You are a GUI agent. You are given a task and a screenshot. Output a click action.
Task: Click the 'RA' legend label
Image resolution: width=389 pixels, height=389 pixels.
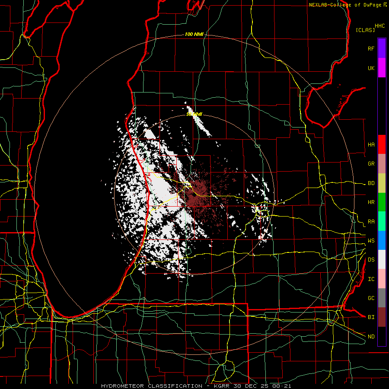[x=371, y=222]
